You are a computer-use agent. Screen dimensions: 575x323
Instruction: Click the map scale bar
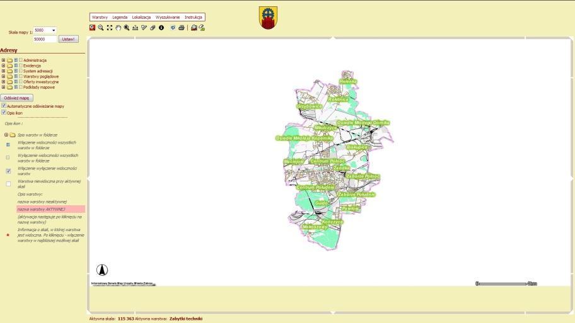[x=506, y=283]
